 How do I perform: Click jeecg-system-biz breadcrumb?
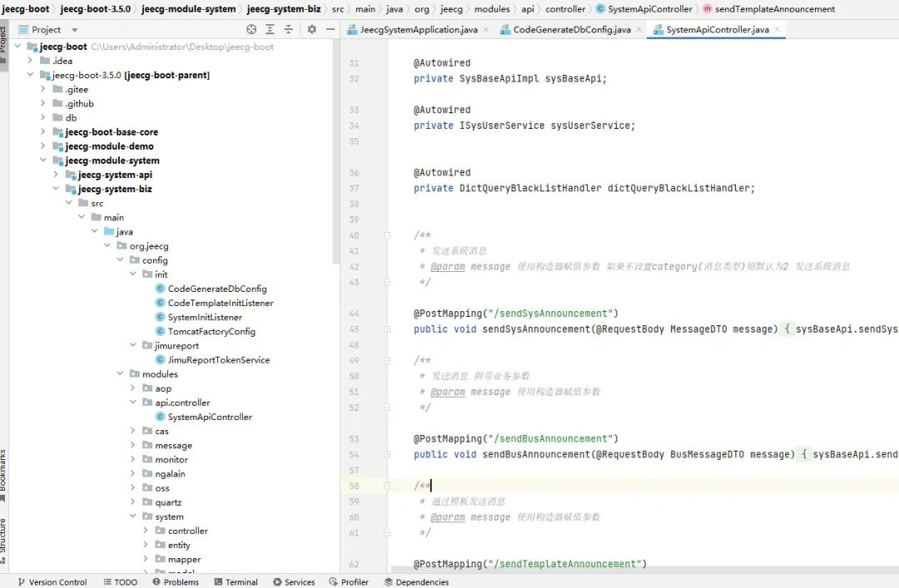click(x=283, y=8)
